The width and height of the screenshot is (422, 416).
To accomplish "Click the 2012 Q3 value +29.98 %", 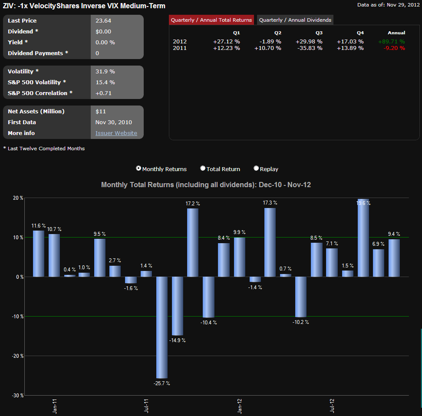I will (x=309, y=41).
